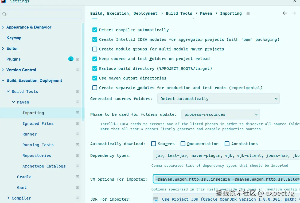The width and height of the screenshot is (300, 203).
Task: Click the IntelliJ IDEA logo in title bar
Action: click(x=3, y=2)
